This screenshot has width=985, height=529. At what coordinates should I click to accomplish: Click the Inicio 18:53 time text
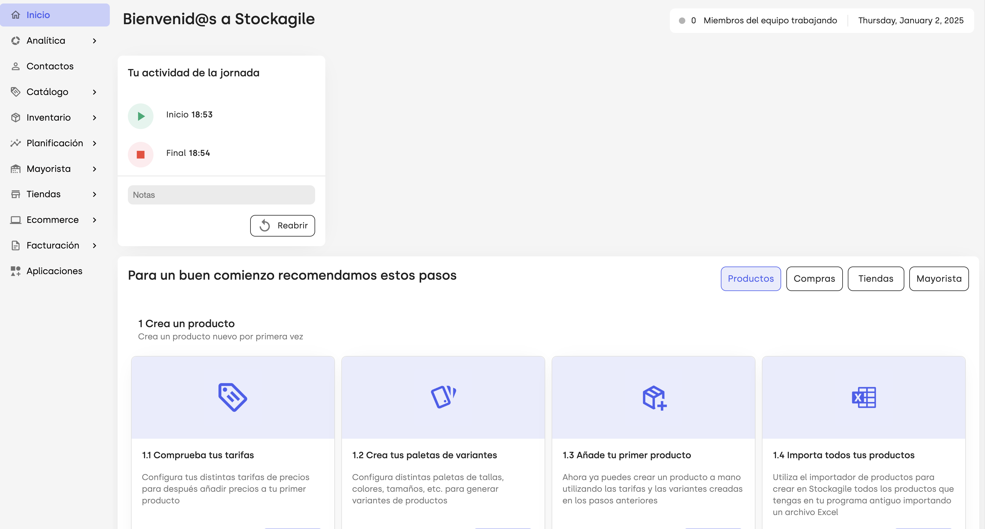189,114
